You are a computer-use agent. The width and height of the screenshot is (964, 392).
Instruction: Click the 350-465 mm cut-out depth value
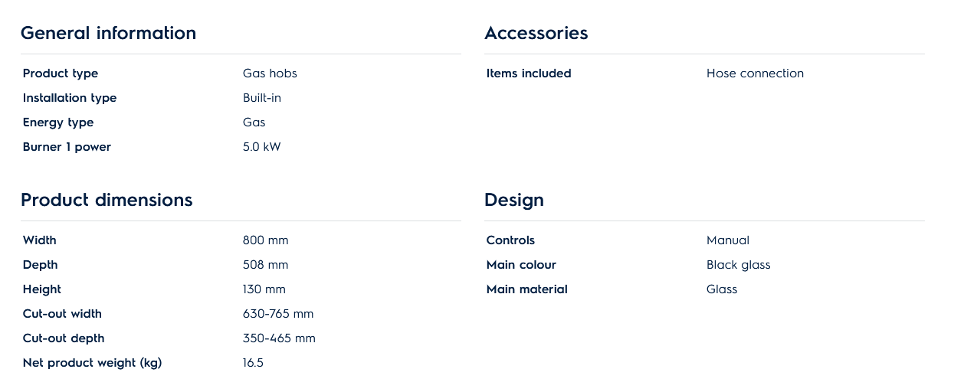(x=279, y=338)
